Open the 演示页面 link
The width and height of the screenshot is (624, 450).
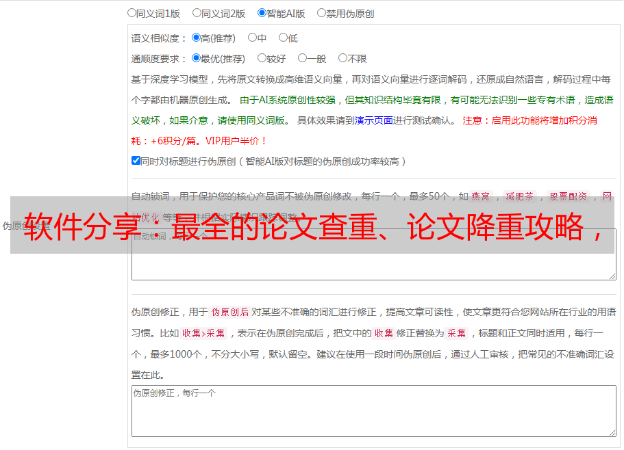pyautogui.click(x=374, y=120)
